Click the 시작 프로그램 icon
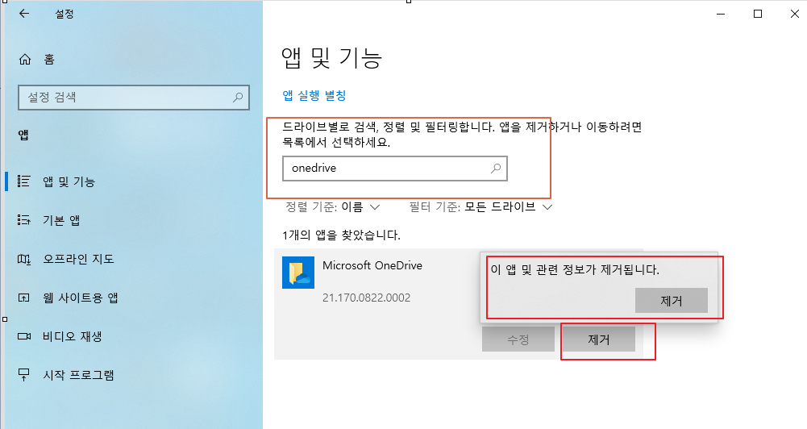This screenshot has height=429, width=807. pos(23,375)
